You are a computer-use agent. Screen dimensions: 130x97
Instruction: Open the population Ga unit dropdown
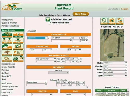point(48,50)
